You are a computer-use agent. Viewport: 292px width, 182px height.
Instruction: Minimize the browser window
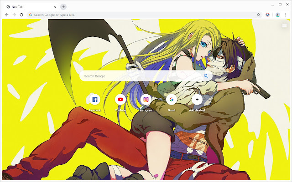273,5
